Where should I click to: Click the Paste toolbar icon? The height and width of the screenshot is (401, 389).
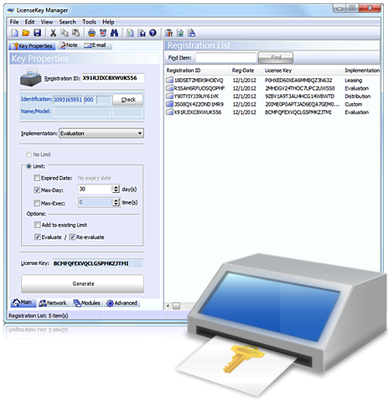click(75, 33)
